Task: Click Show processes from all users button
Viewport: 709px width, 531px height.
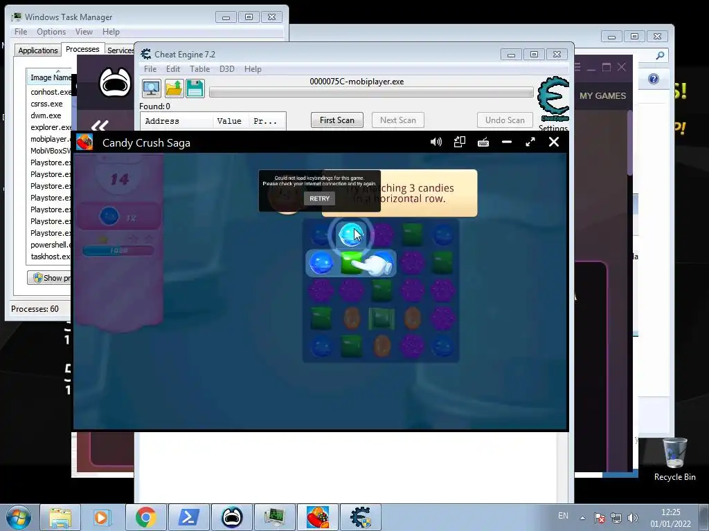Action: click(50, 278)
